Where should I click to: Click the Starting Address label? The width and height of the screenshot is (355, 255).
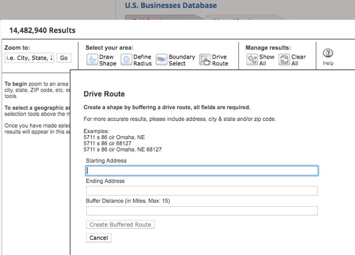106,160
